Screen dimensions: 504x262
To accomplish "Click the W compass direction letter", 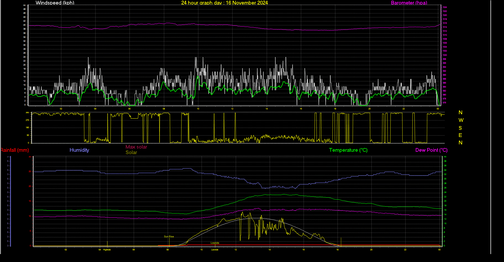I will [x=461, y=120].
